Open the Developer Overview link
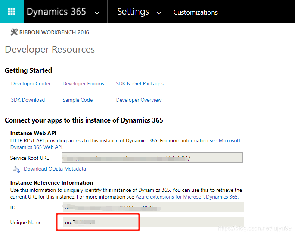The image size is (295, 235). click(139, 100)
